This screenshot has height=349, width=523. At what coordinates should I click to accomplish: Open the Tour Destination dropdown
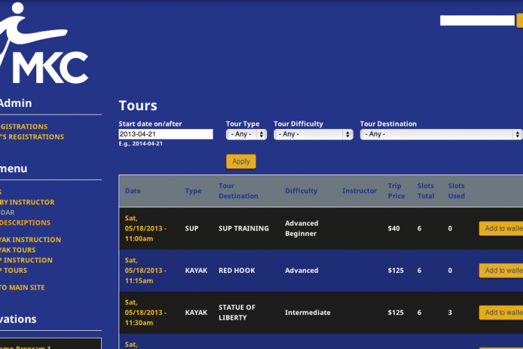click(441, 134)
